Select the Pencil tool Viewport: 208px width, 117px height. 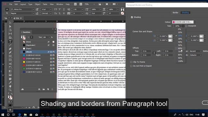10,53
